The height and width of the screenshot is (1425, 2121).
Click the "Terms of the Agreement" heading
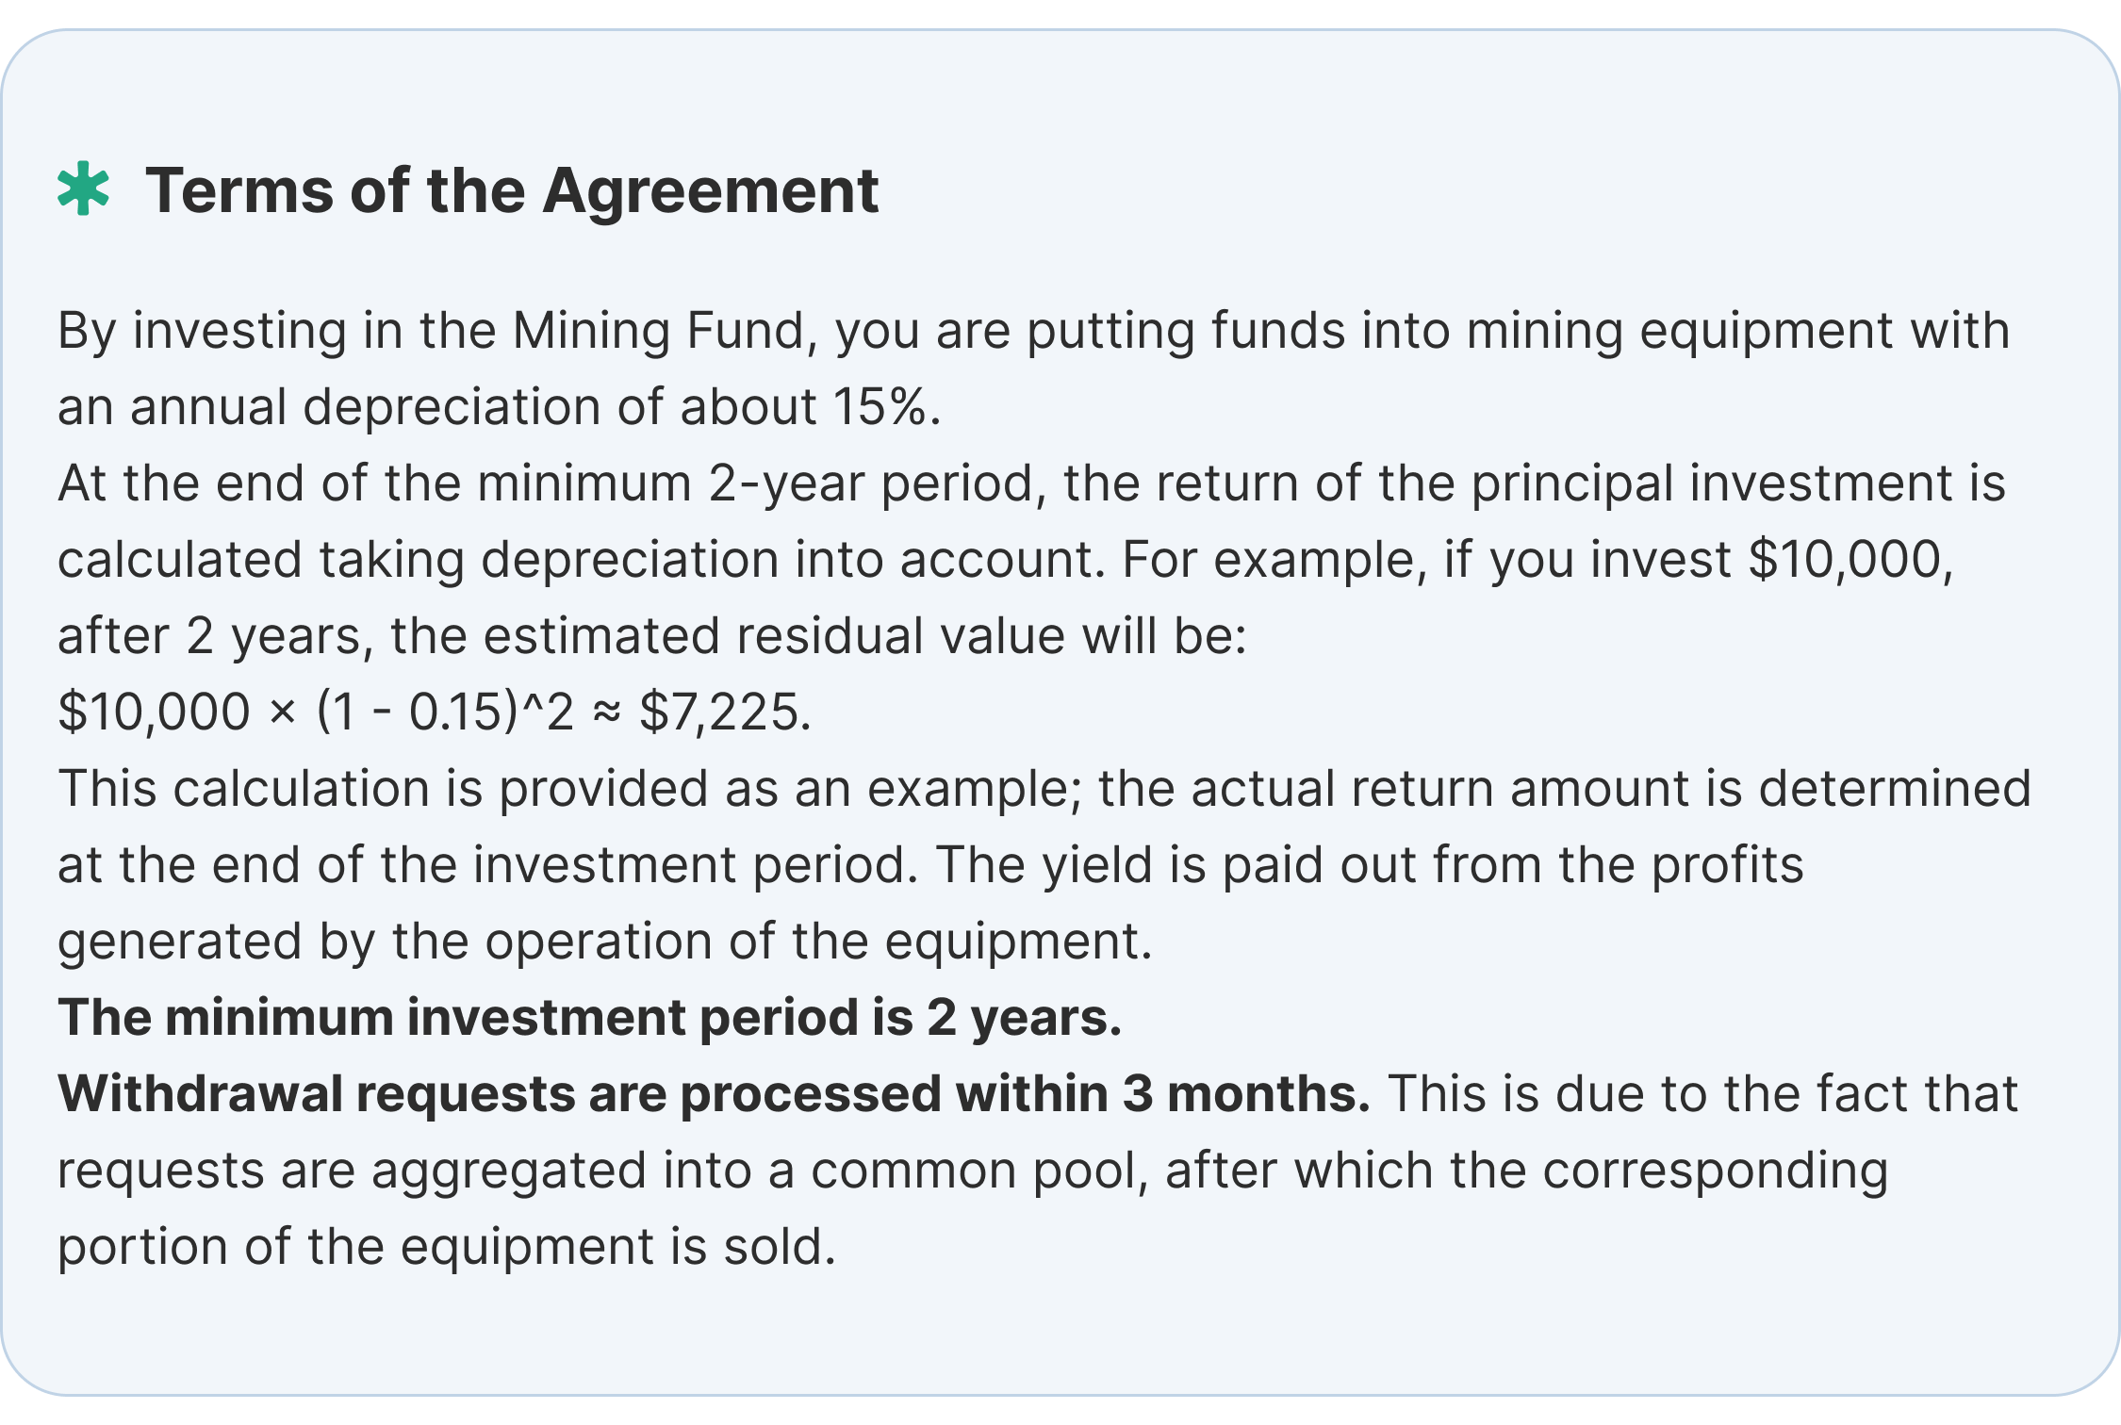[x=512, y=191]
